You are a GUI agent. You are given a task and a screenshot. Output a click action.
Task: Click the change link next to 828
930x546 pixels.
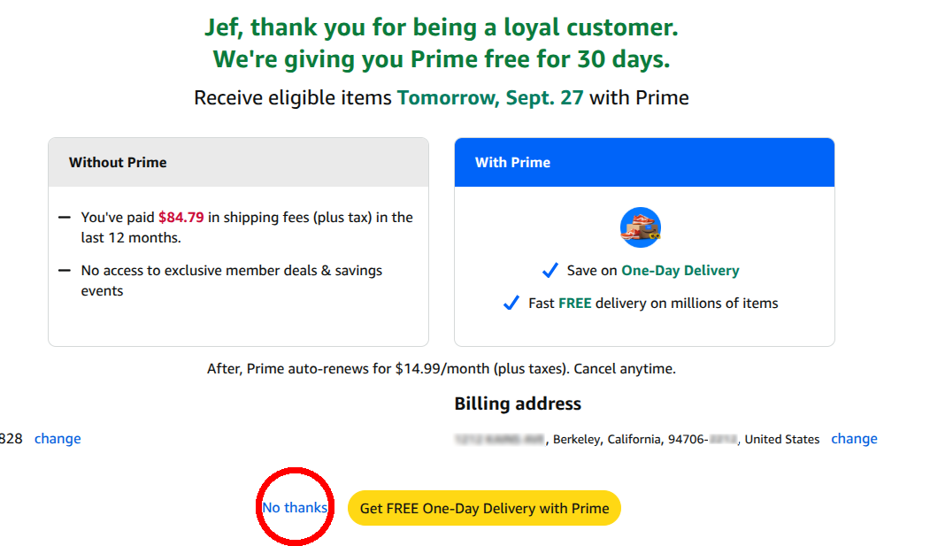coord(58,439)
